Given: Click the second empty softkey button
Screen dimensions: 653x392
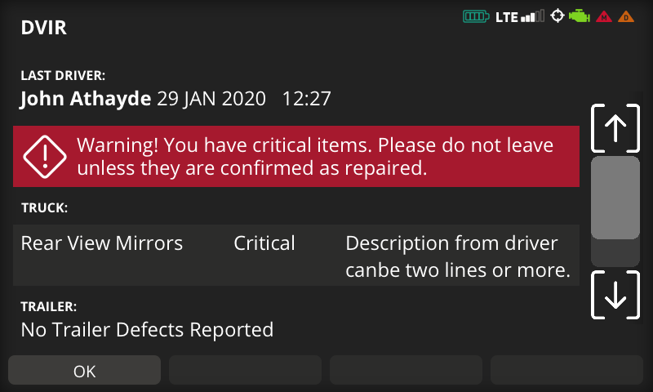Looking at the screenshot, I should [245, 371].
